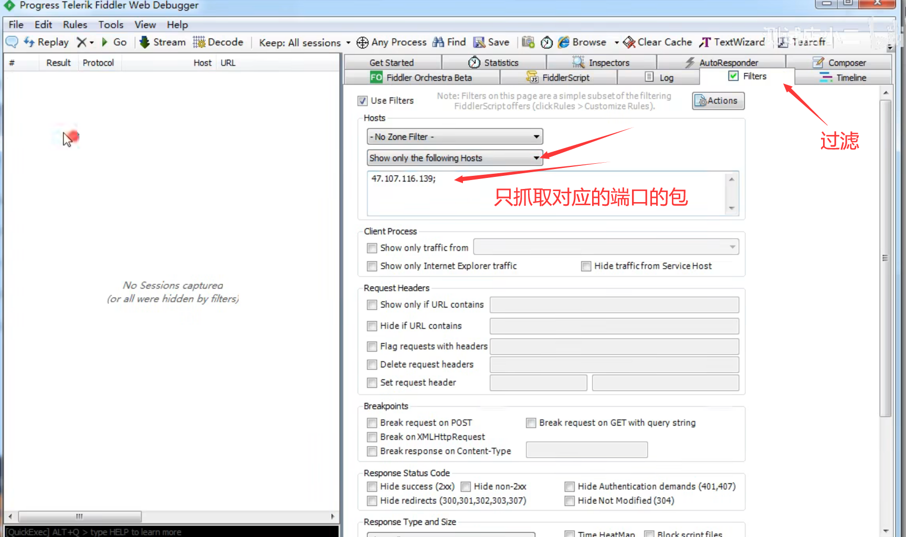Check Show only if URL contains
Image resolution: width=906 pixels, height=537 pixels.
[x=372, y=304]
